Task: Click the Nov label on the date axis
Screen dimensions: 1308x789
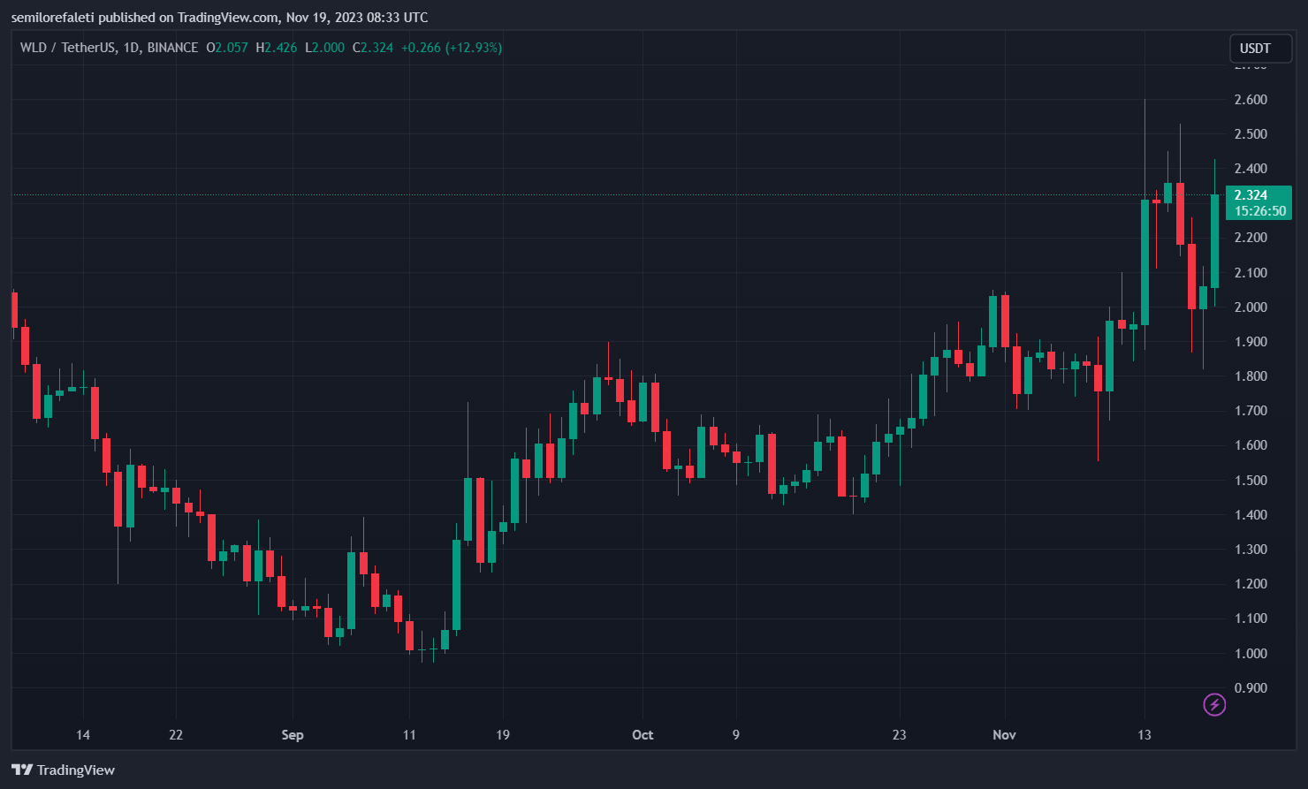Action: pos(1004,734)
